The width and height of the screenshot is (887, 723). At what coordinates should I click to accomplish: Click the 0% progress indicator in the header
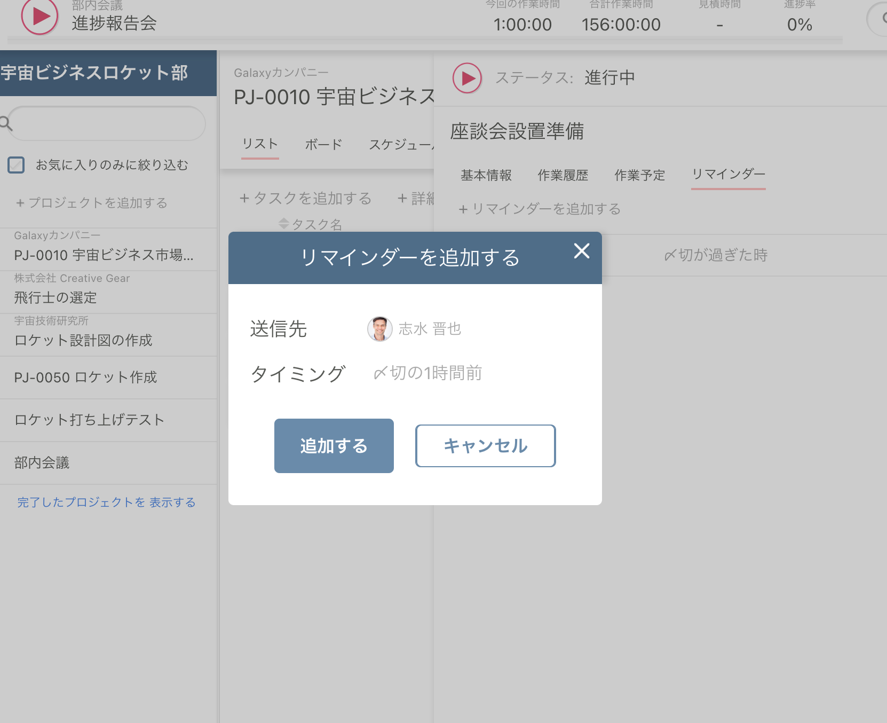click(x=799, y=24)
